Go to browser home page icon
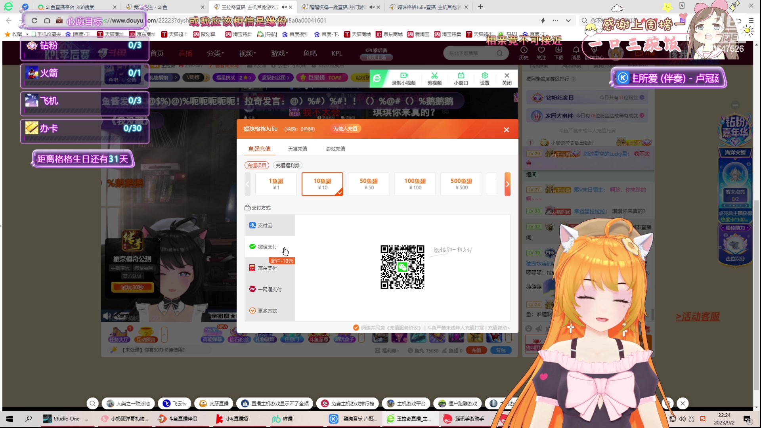Image resolution: width=761 pixels, height=428 pixels. coord(47,21)
